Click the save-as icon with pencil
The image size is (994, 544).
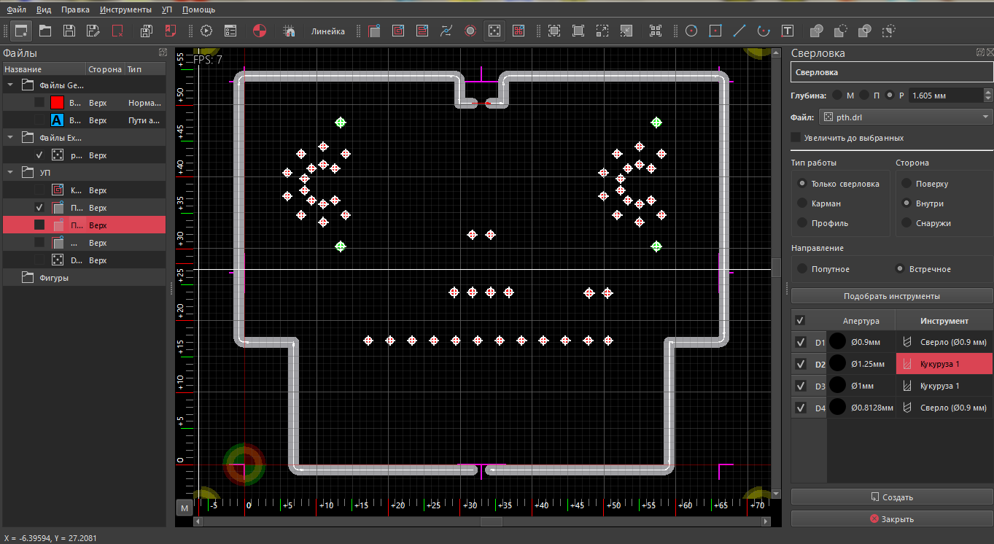[x=93, y=31]
